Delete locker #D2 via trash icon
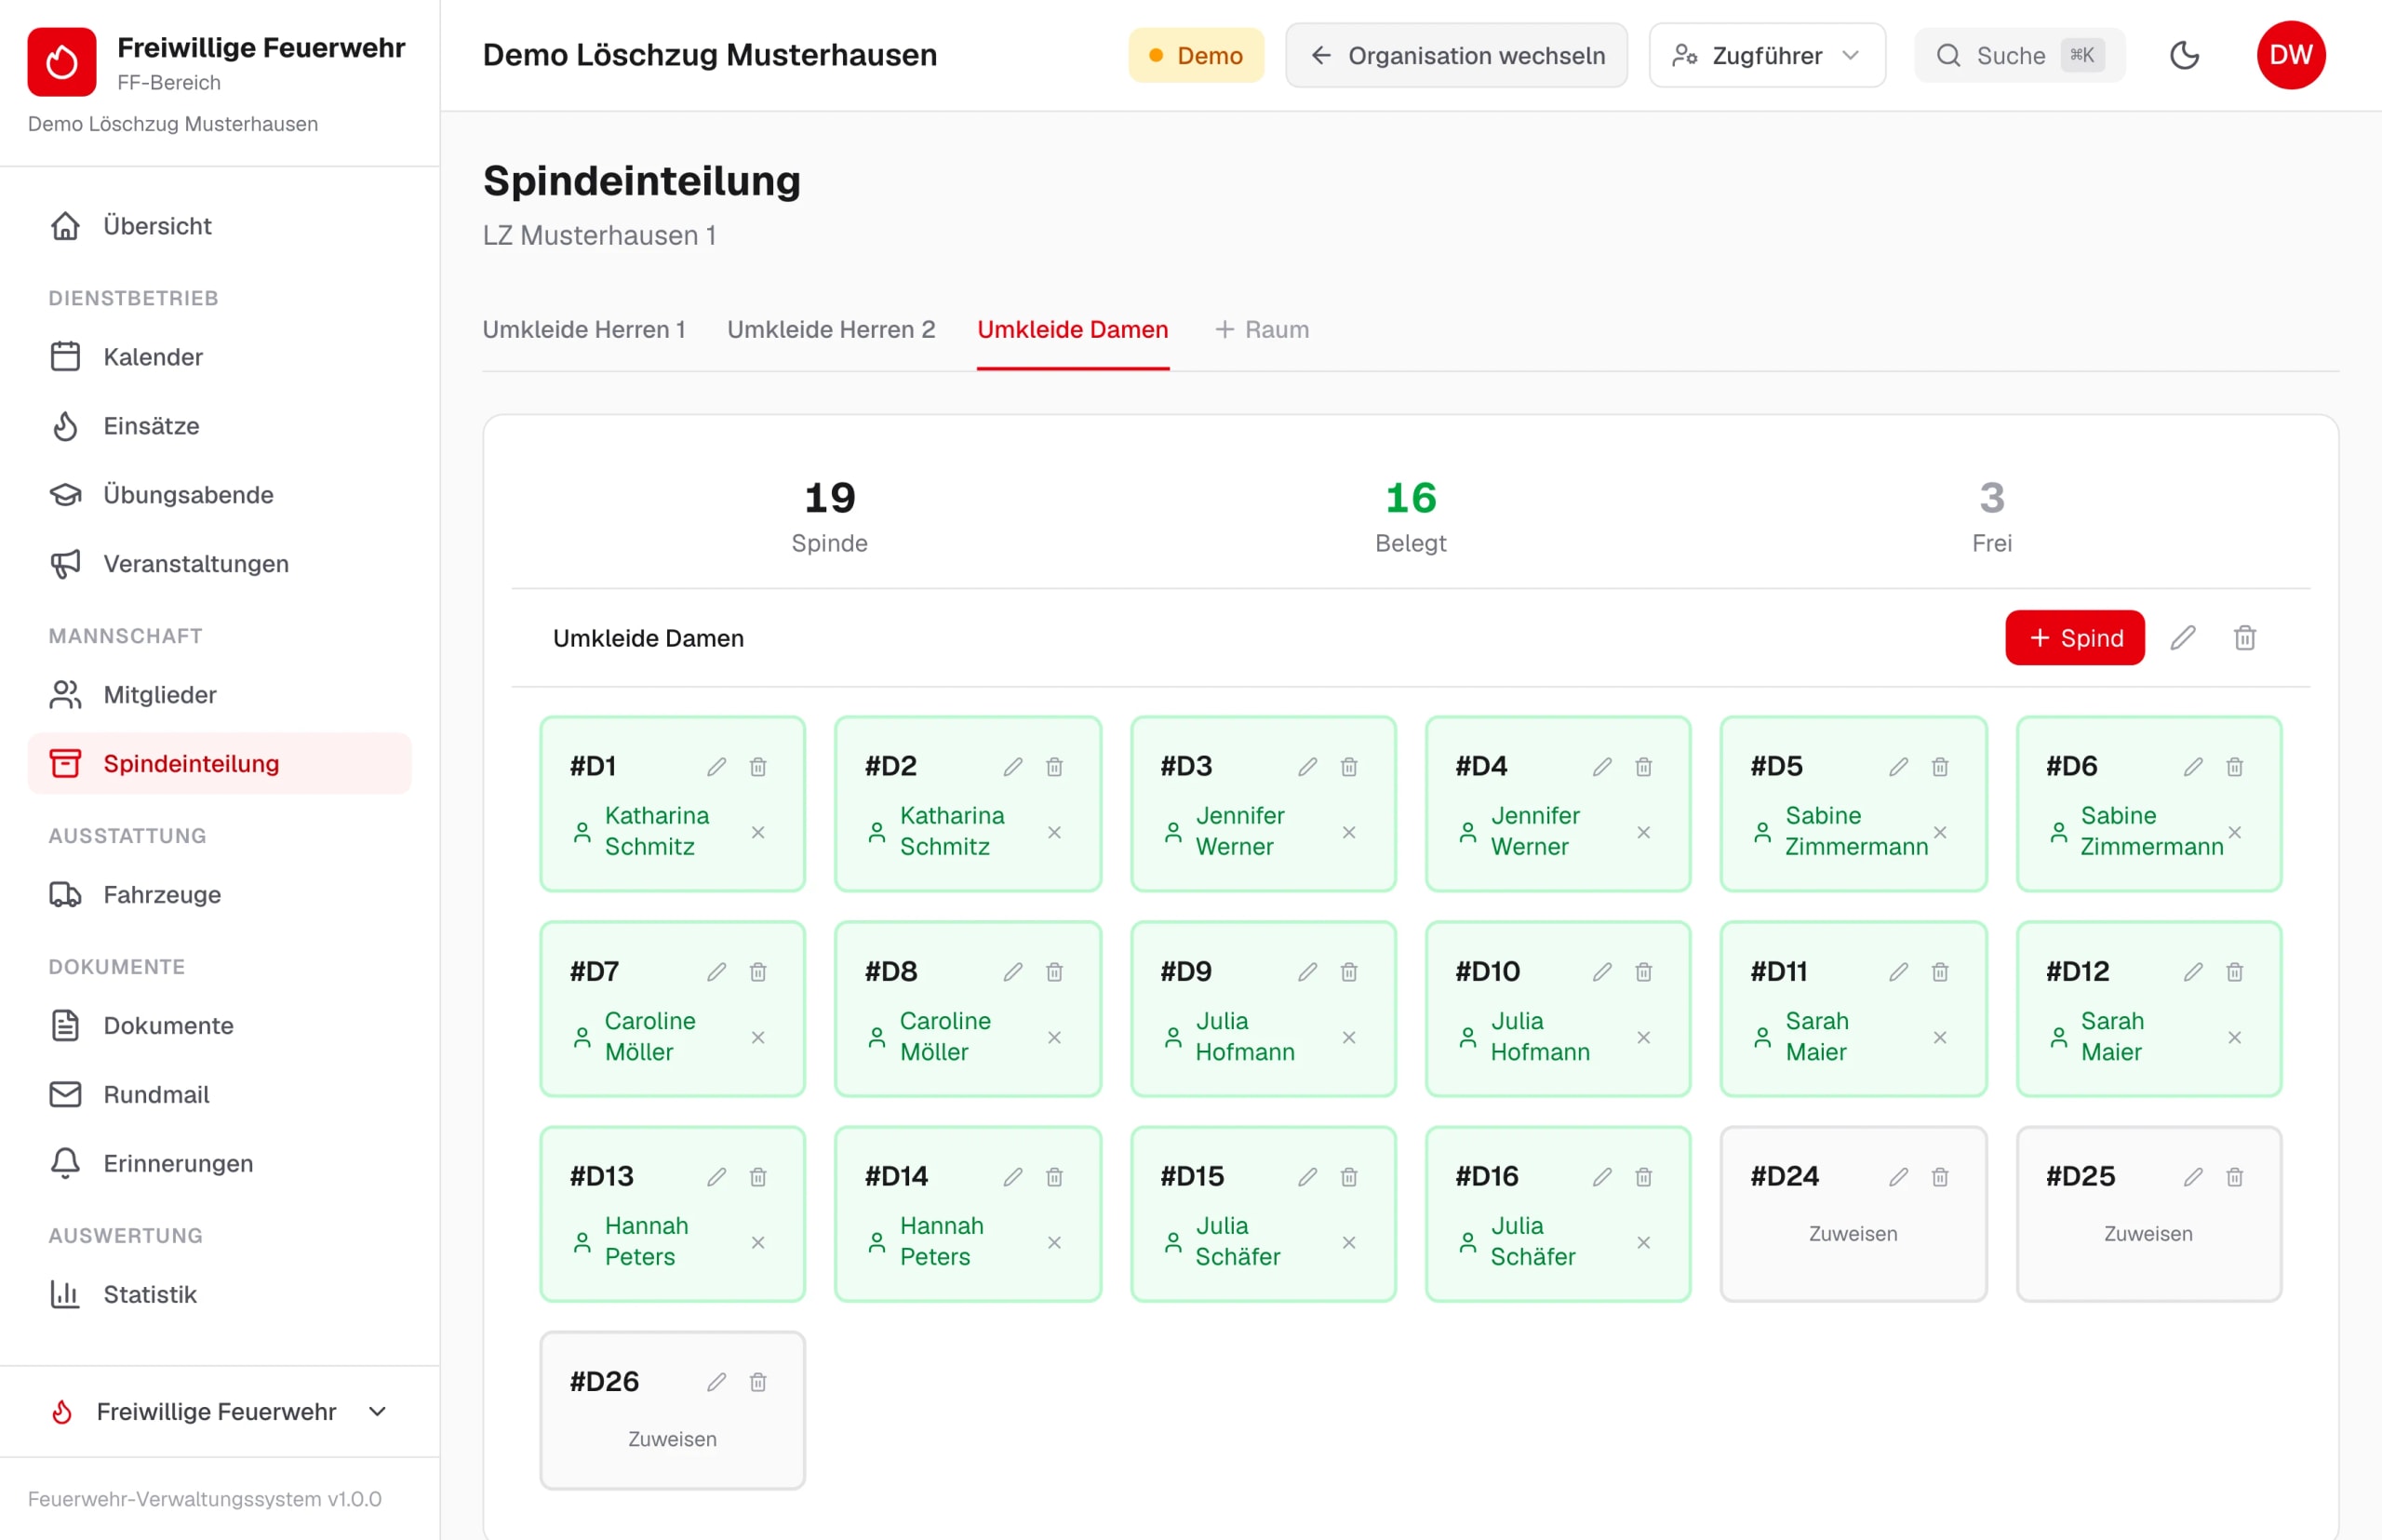 pyautogui.click(x=1054, y=767)
